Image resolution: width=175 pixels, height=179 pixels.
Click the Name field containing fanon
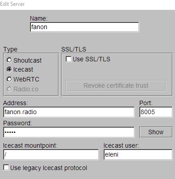(x=84, y=27)
